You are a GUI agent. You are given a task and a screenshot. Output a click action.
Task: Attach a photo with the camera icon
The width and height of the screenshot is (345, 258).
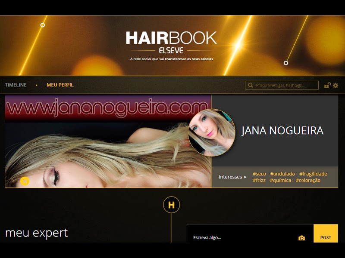point(301,238)
